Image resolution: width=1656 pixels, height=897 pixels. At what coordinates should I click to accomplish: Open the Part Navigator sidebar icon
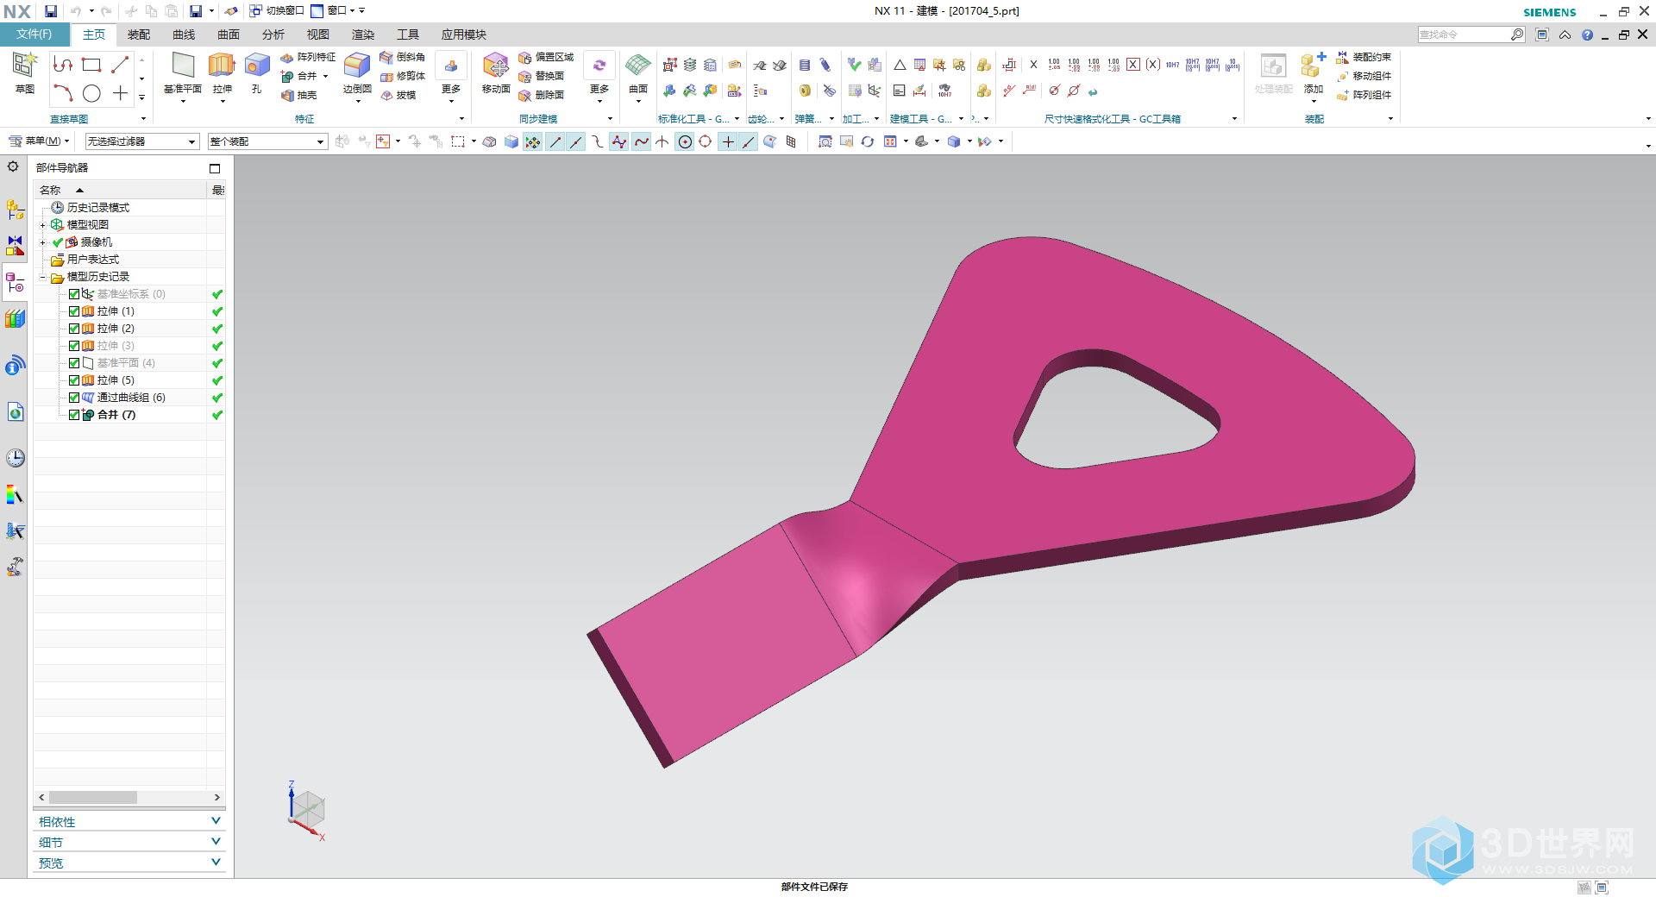[x=15, y=282]
